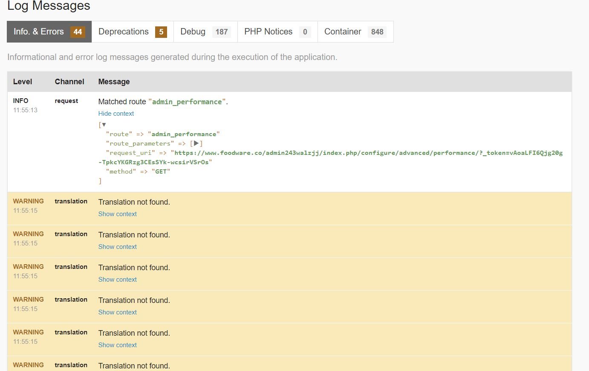Expand the route_parameters array triangle
Image resolution: width=589 pixels, height=371 pixels.
click(196, 143)
